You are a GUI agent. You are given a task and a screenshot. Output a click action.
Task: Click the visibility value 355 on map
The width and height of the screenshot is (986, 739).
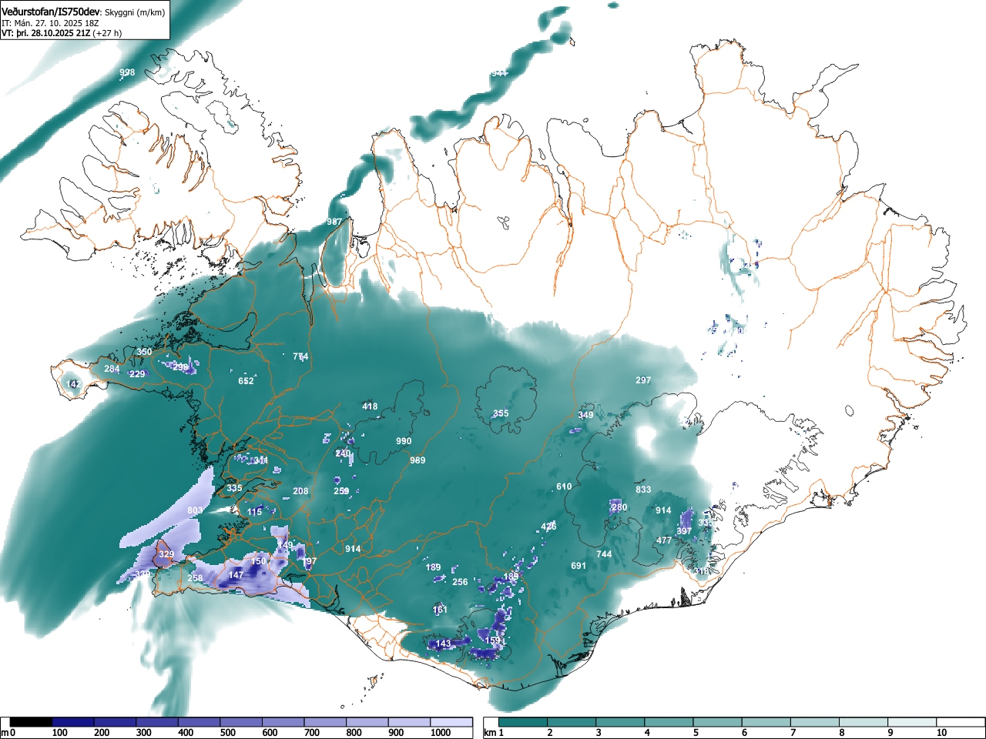[501, 413]
